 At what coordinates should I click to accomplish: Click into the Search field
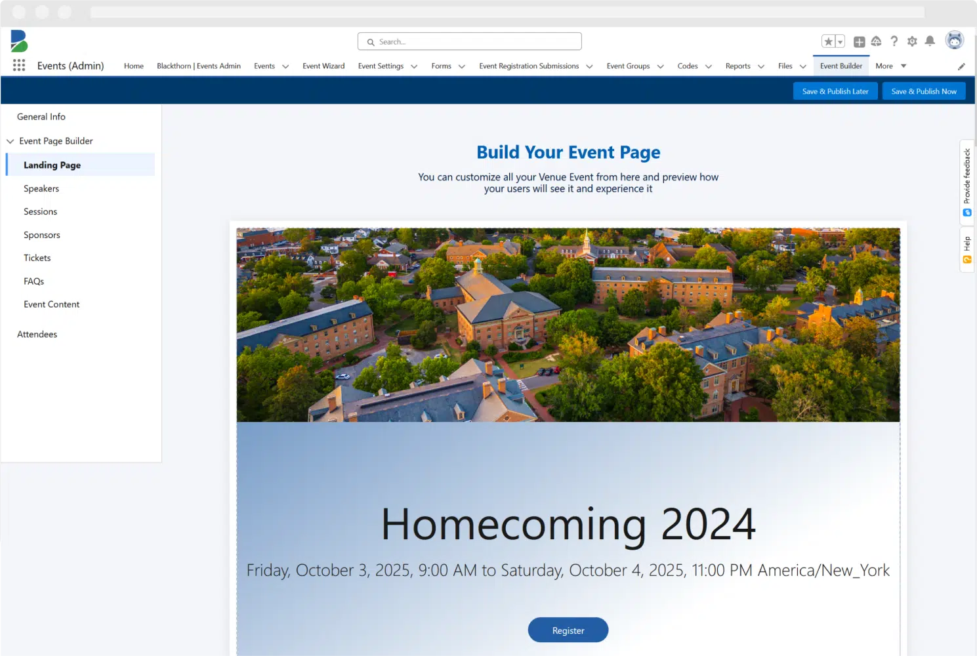(x=470, y=41)
